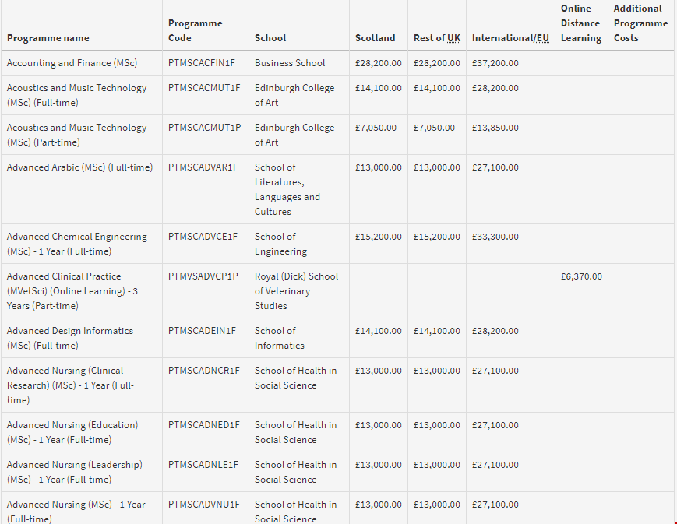Click the Business School cell
677x524 pixels.
pos(290,63)
